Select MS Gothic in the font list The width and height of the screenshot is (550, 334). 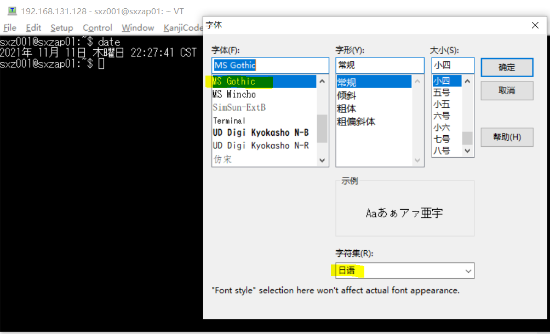264,81
